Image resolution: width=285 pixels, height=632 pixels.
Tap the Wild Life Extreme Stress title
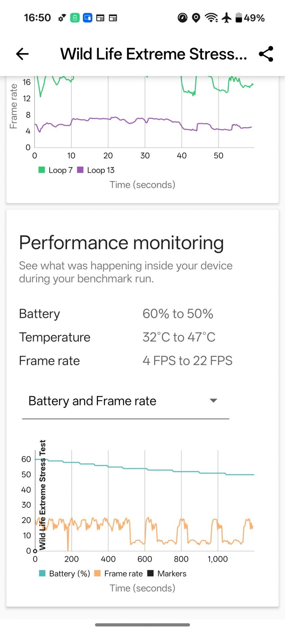click(x=154, y=54)
